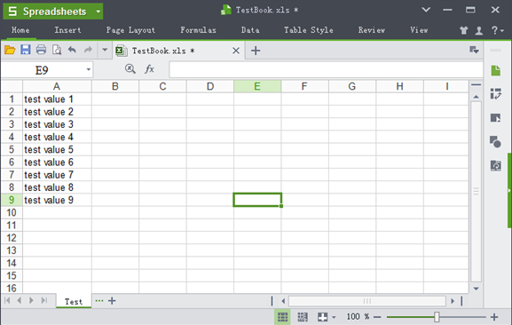Image resolution: width=512 pixels, height=325 pixels.
Task: Print using the printer icon
Action: tap(41, 50)
